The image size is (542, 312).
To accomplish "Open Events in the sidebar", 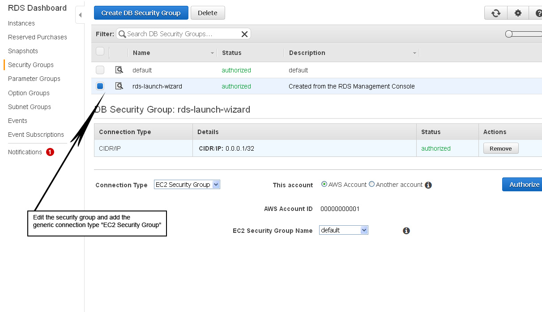I will (x=17, y=121).
